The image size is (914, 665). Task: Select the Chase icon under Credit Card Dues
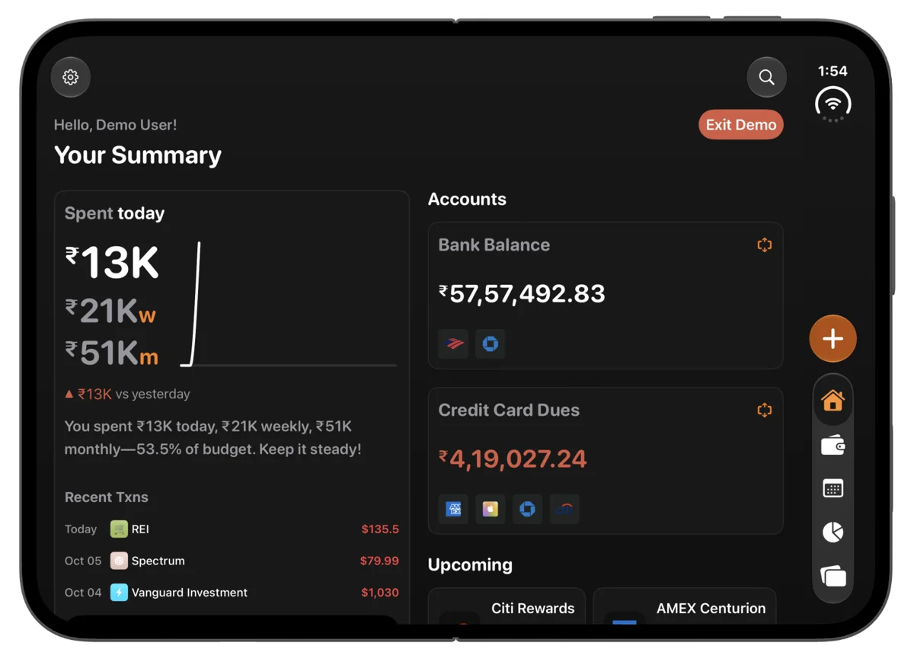(527, 509)
